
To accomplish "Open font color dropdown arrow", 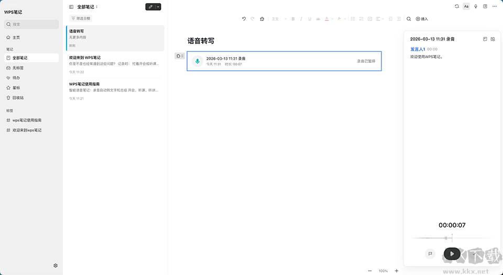I will 332,19.
